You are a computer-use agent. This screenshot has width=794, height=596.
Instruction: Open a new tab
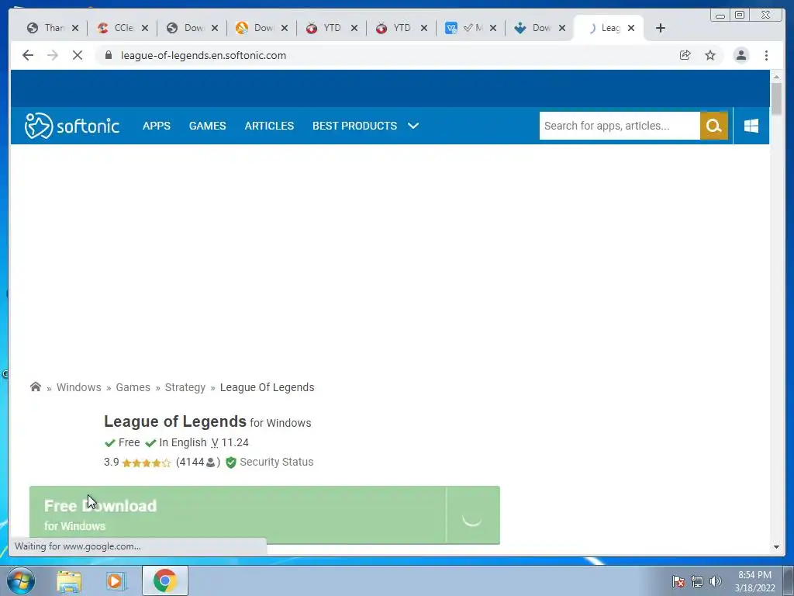[x=661, y=28]
